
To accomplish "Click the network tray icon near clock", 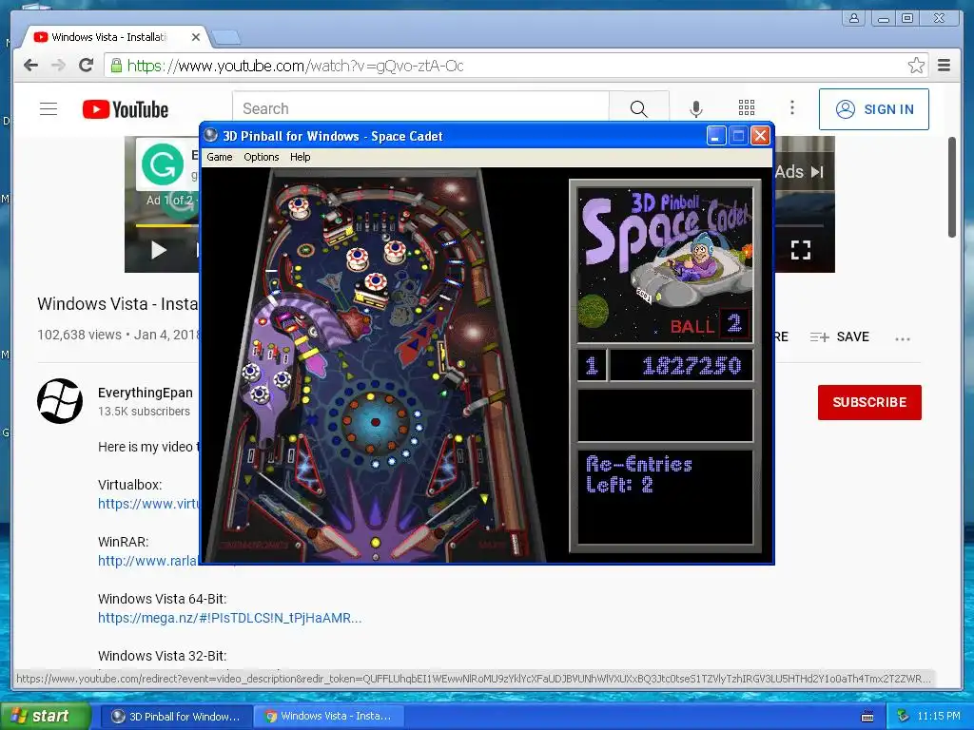I will click(x=904, y=716).
